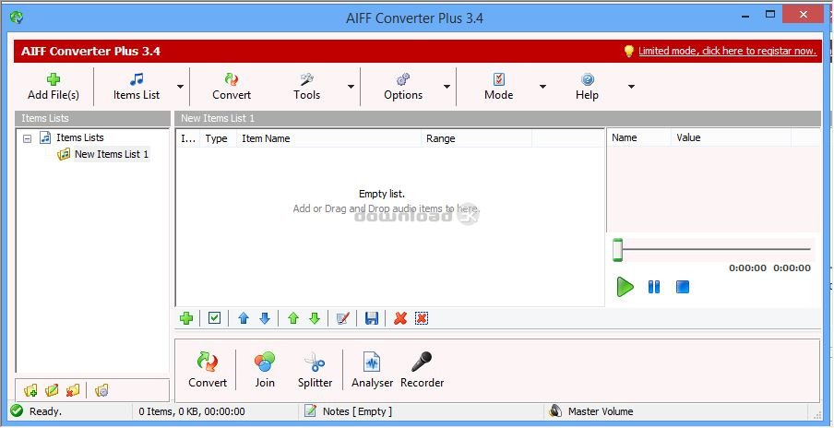Open the Splitter scissors tool
The image size is (834, 428).
click(x=315, y=370)
